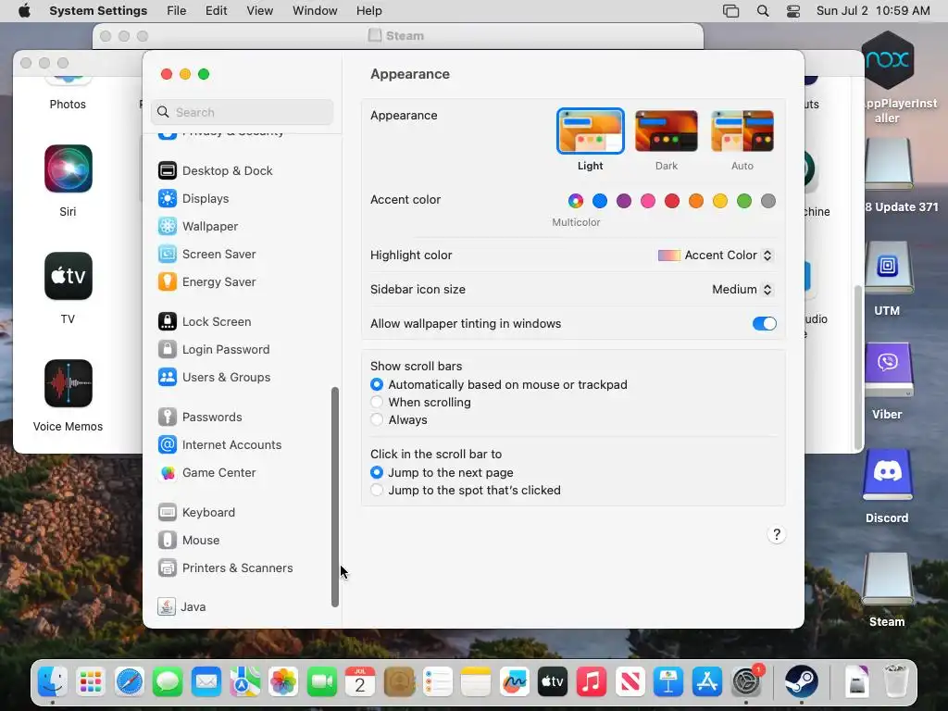
Task: Select Jump to the spot that's clicked
Action: [377, 490]
